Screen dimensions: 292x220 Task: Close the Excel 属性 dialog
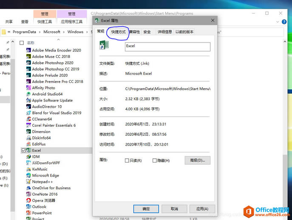pos(213,20)
